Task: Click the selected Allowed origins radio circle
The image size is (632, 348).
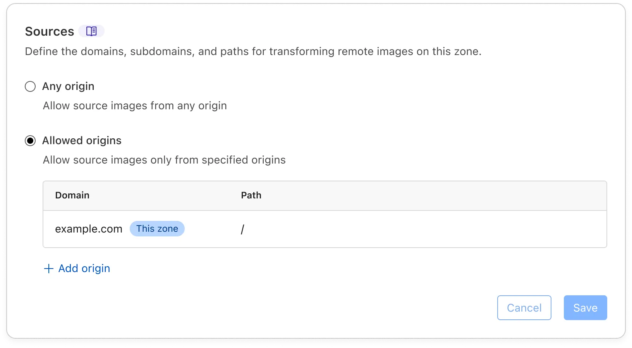Action: tap(30, 141)
